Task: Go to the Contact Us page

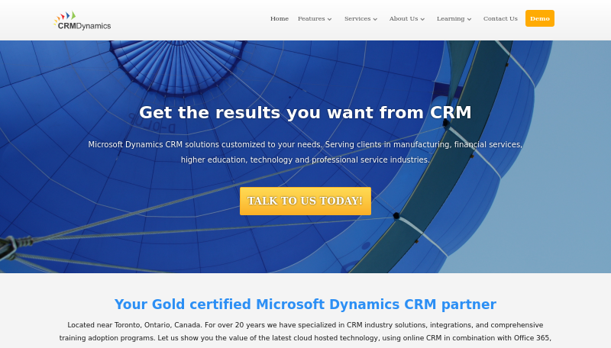Action: click(x=500, y=18)
